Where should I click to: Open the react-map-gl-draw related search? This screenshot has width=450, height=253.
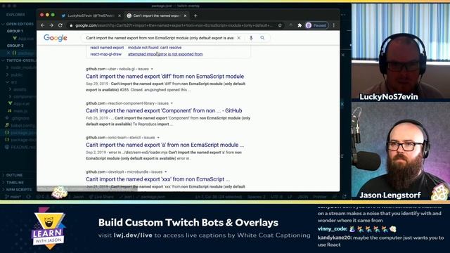pos(105,54)
